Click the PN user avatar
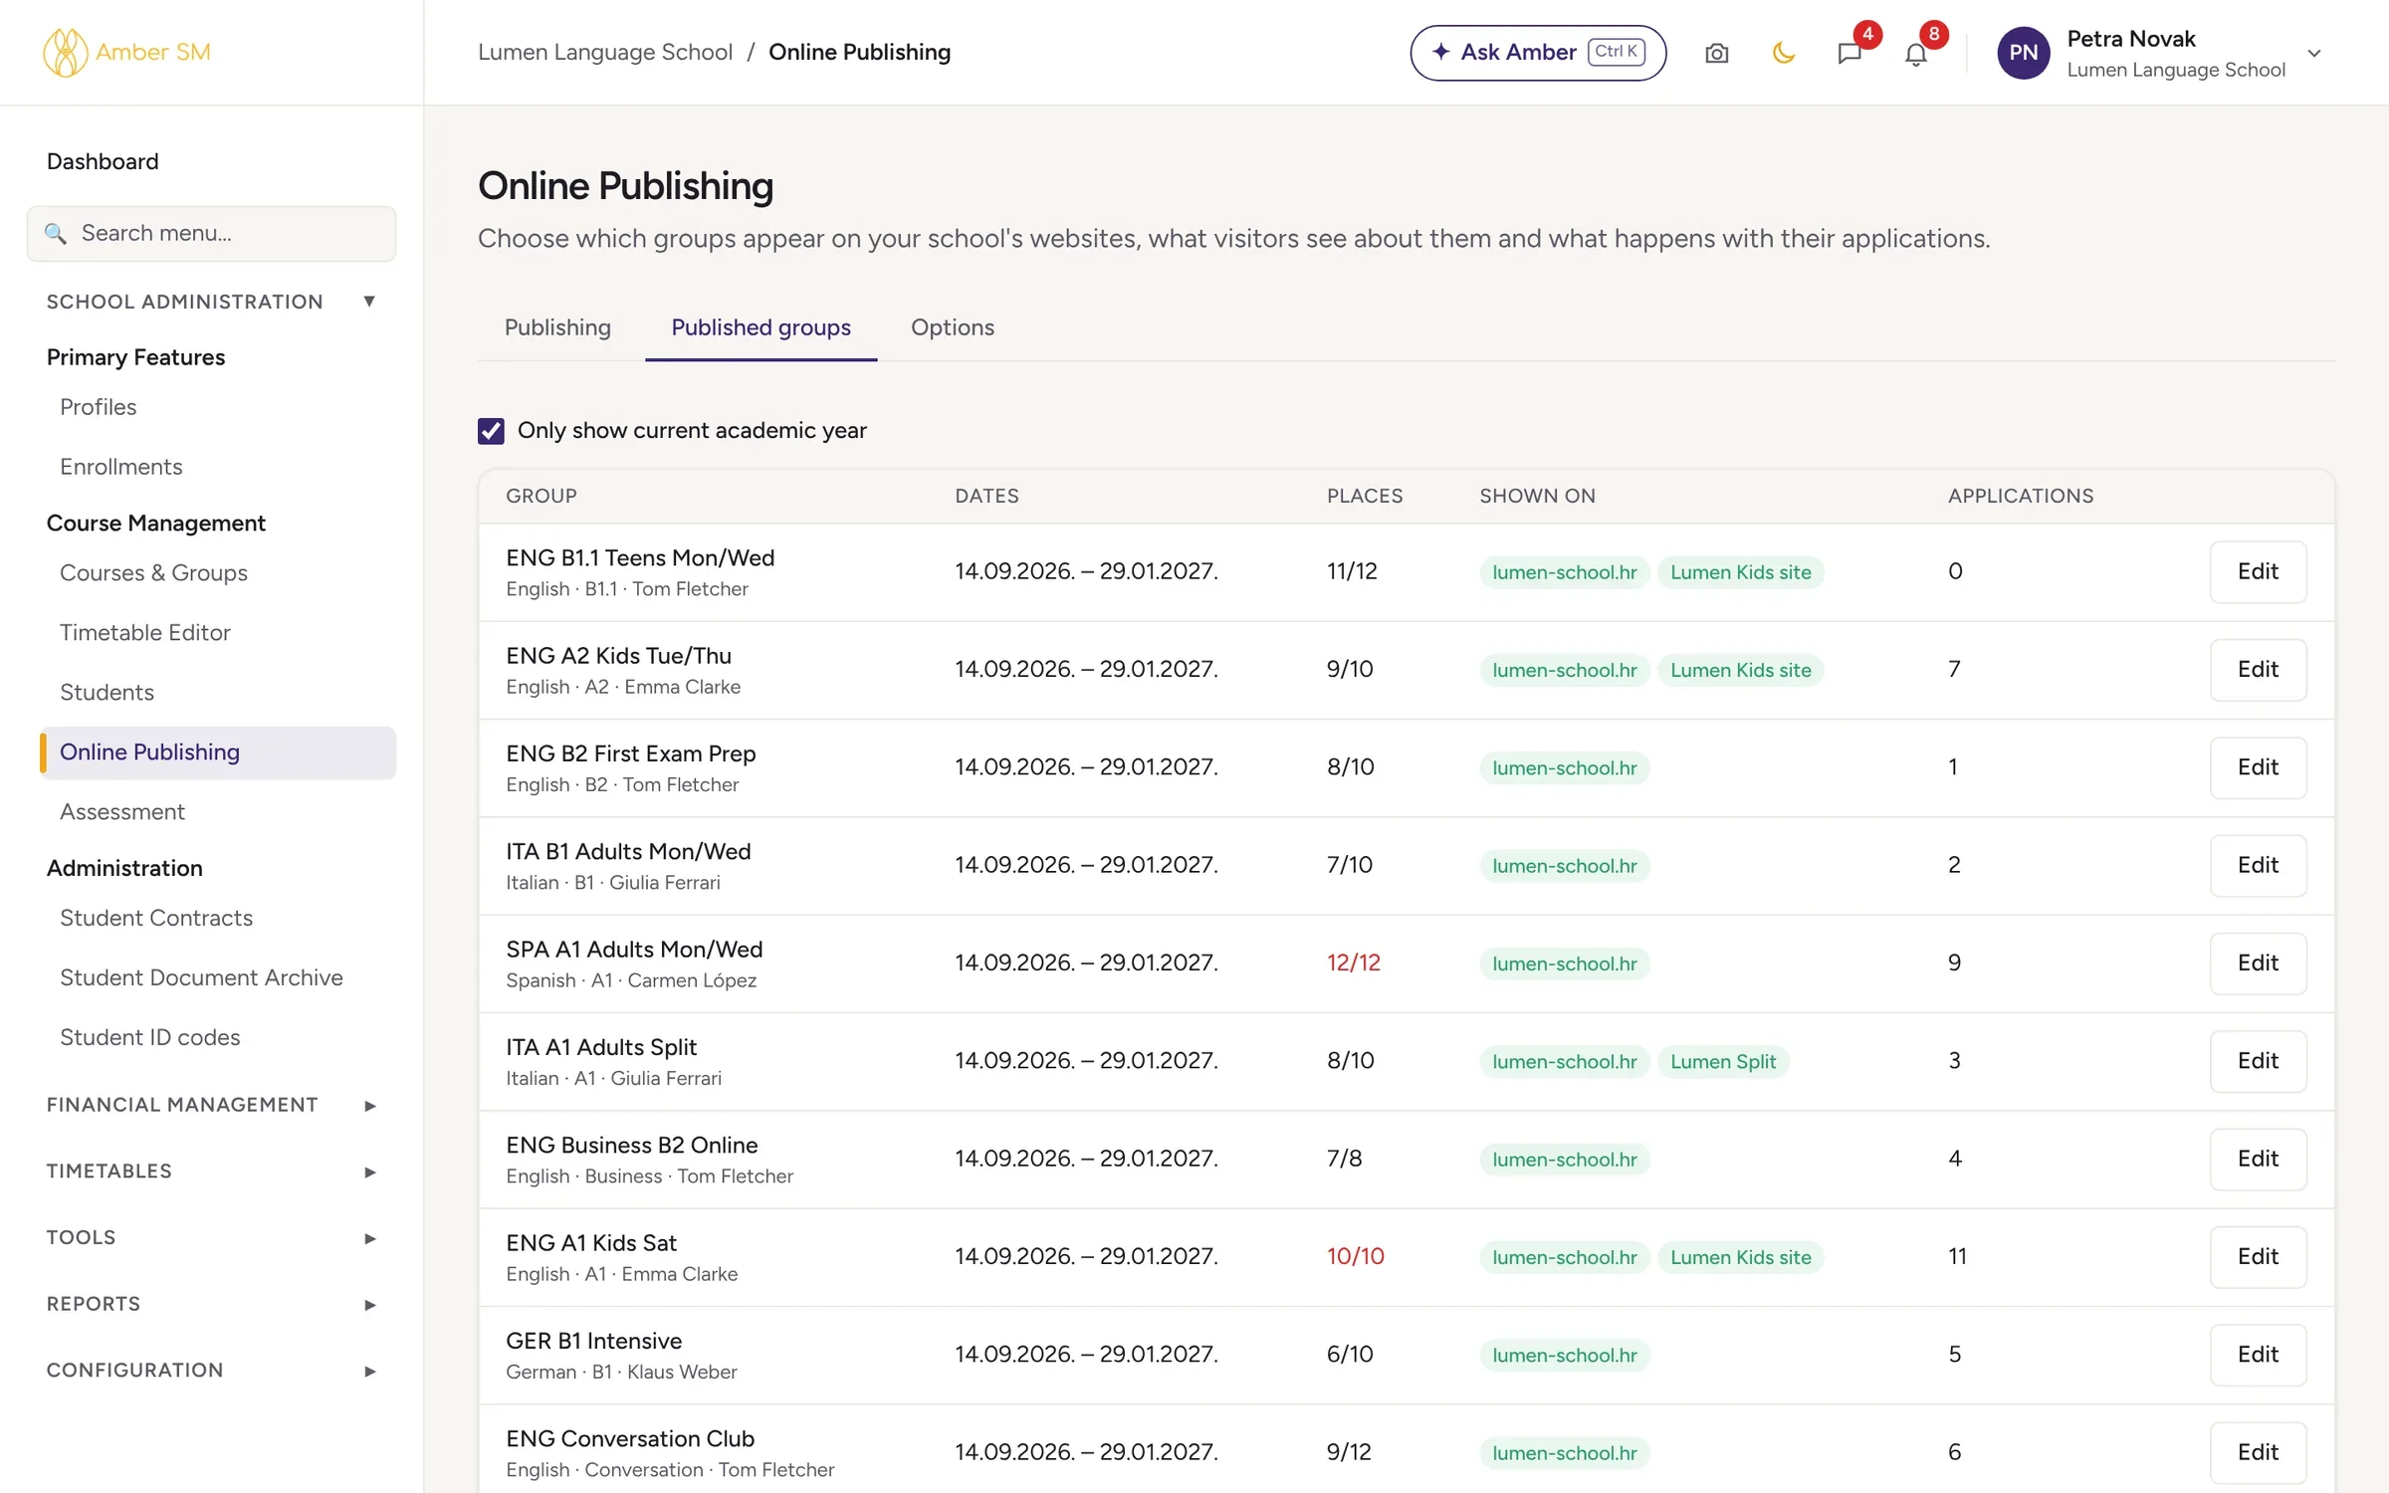2389x1493 pixels. pyautogui.click(x=2023, y=53)
